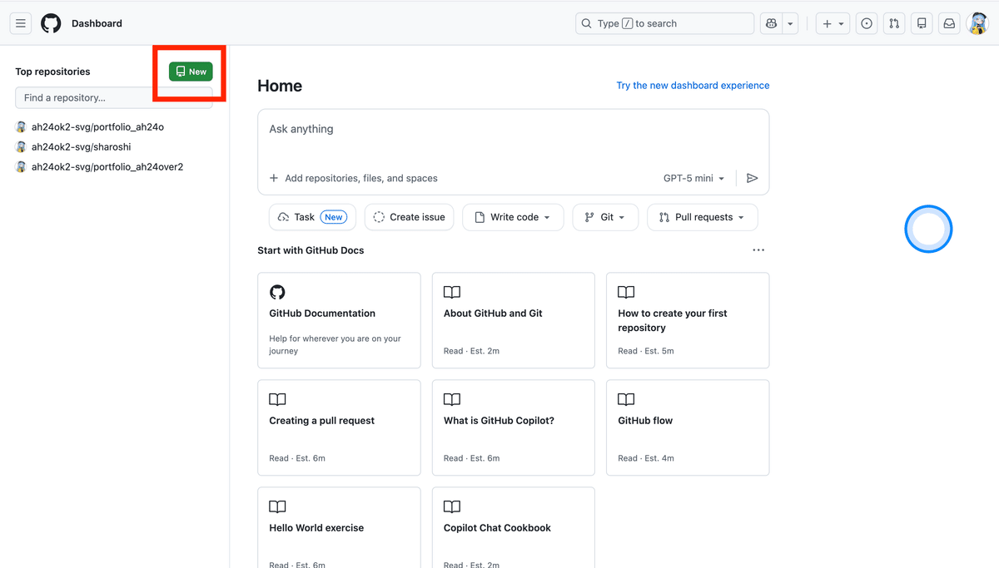This screenshot has width=999, height=568.
Task: Click the user profile avatar
Action: [977, 23]
